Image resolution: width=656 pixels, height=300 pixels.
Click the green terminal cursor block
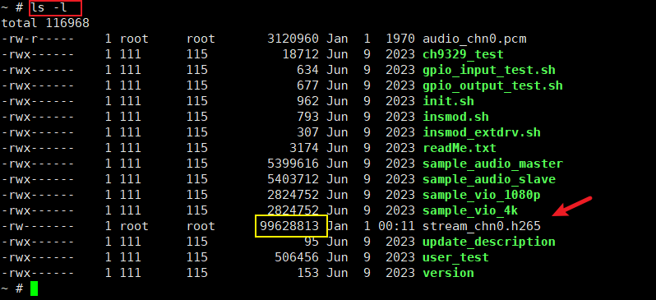pyautogui.click(x=34, y=288)
